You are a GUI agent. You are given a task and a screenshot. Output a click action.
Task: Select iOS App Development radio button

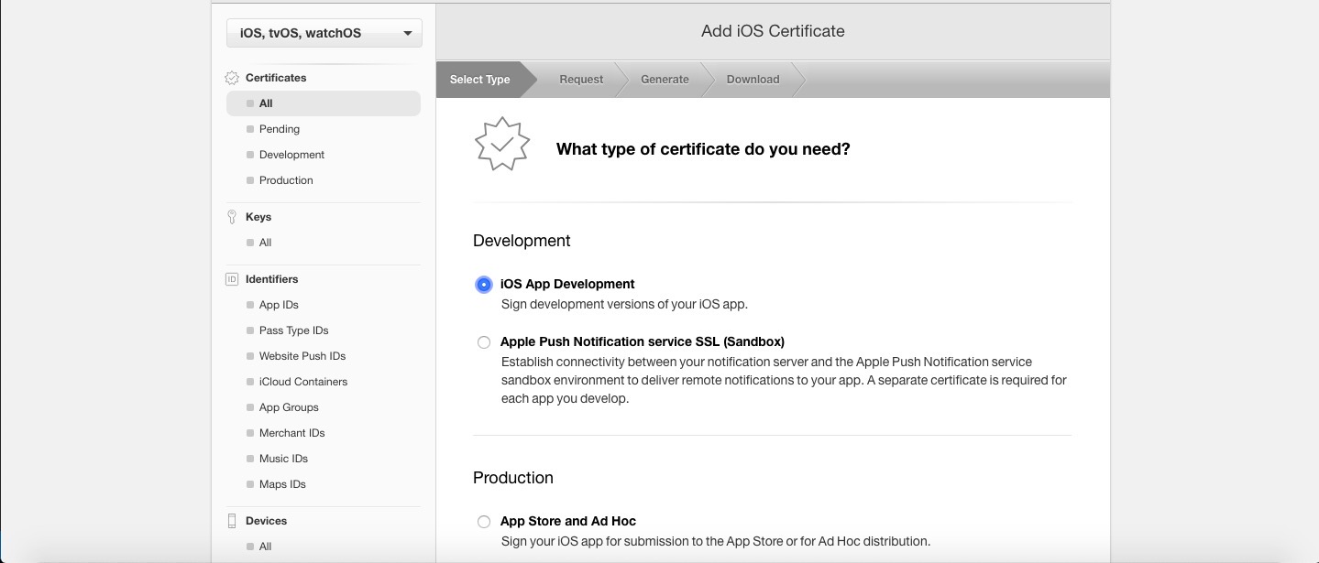point(484,285)
